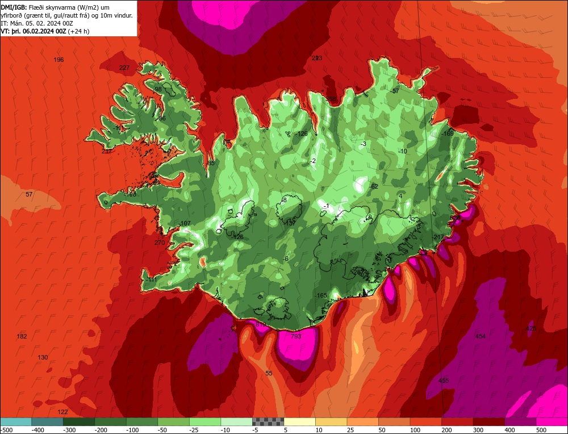Click the 'VT: þri. 06.02.2024 00Z (+24 h)' line

pos(45,31)
